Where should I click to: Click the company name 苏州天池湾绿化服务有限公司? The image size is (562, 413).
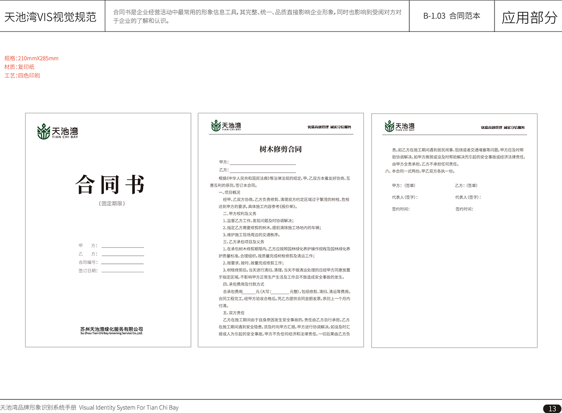(111, 329)
